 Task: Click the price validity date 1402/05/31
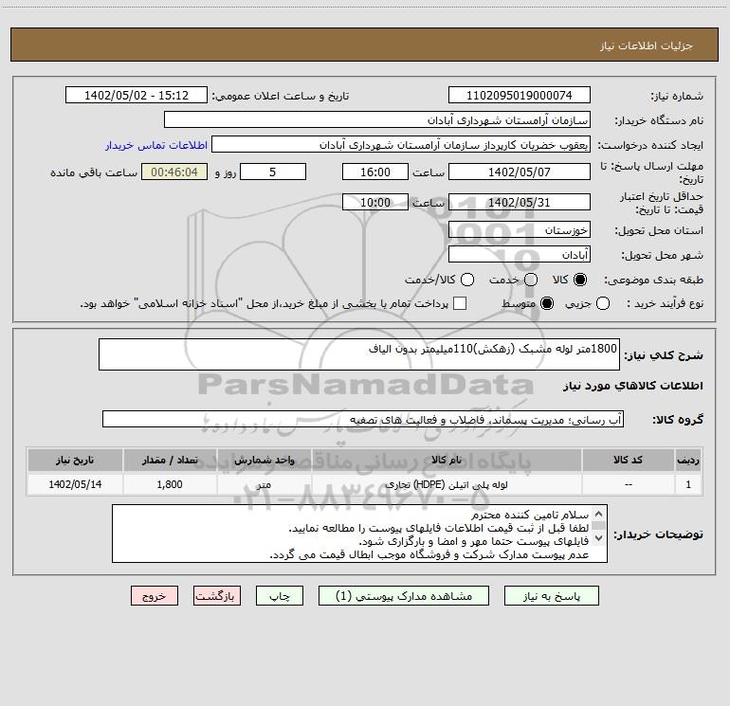click(520, 203)
